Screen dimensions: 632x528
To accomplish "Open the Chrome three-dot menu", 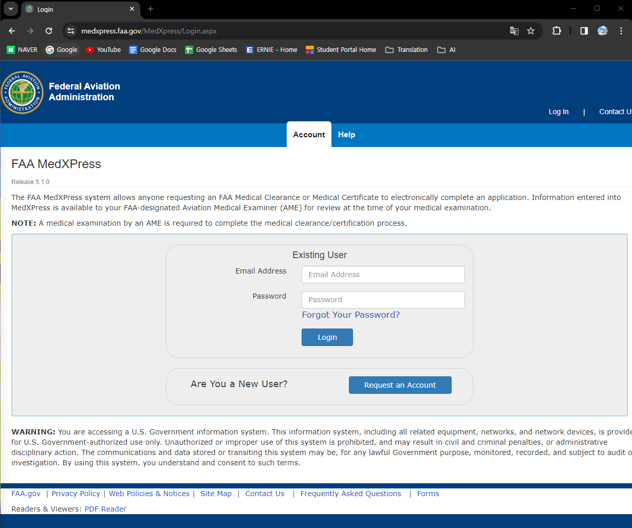I will coord(621,31).
